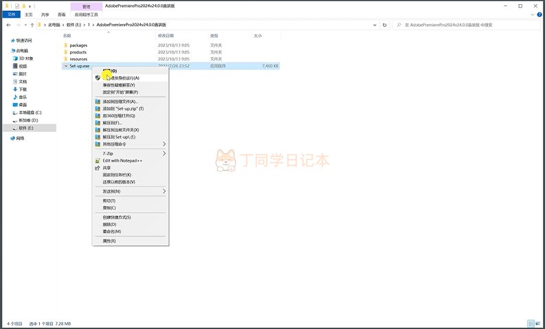Screen dimensions: 545x329
Task: Click the breadcrumb chevron after 此电脑
Action: pos(63,25)
